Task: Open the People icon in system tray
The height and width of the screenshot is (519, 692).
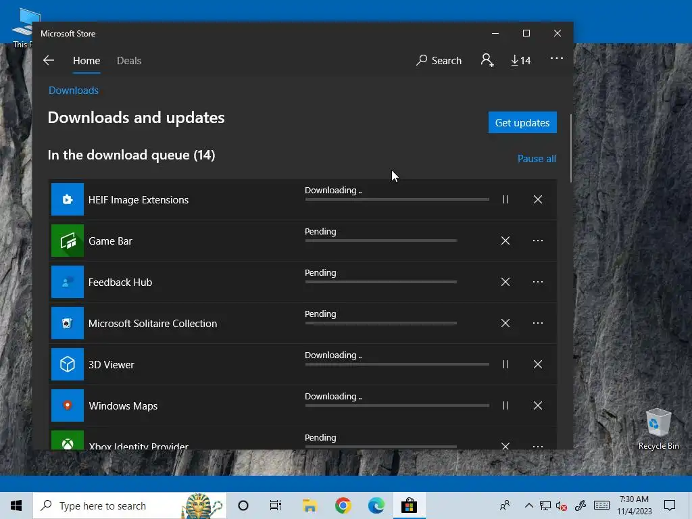Action: click(x=504, y=505)
